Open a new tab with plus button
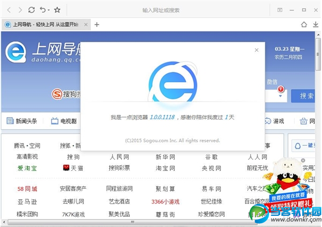The image size is (322, 227). [97, 25]
